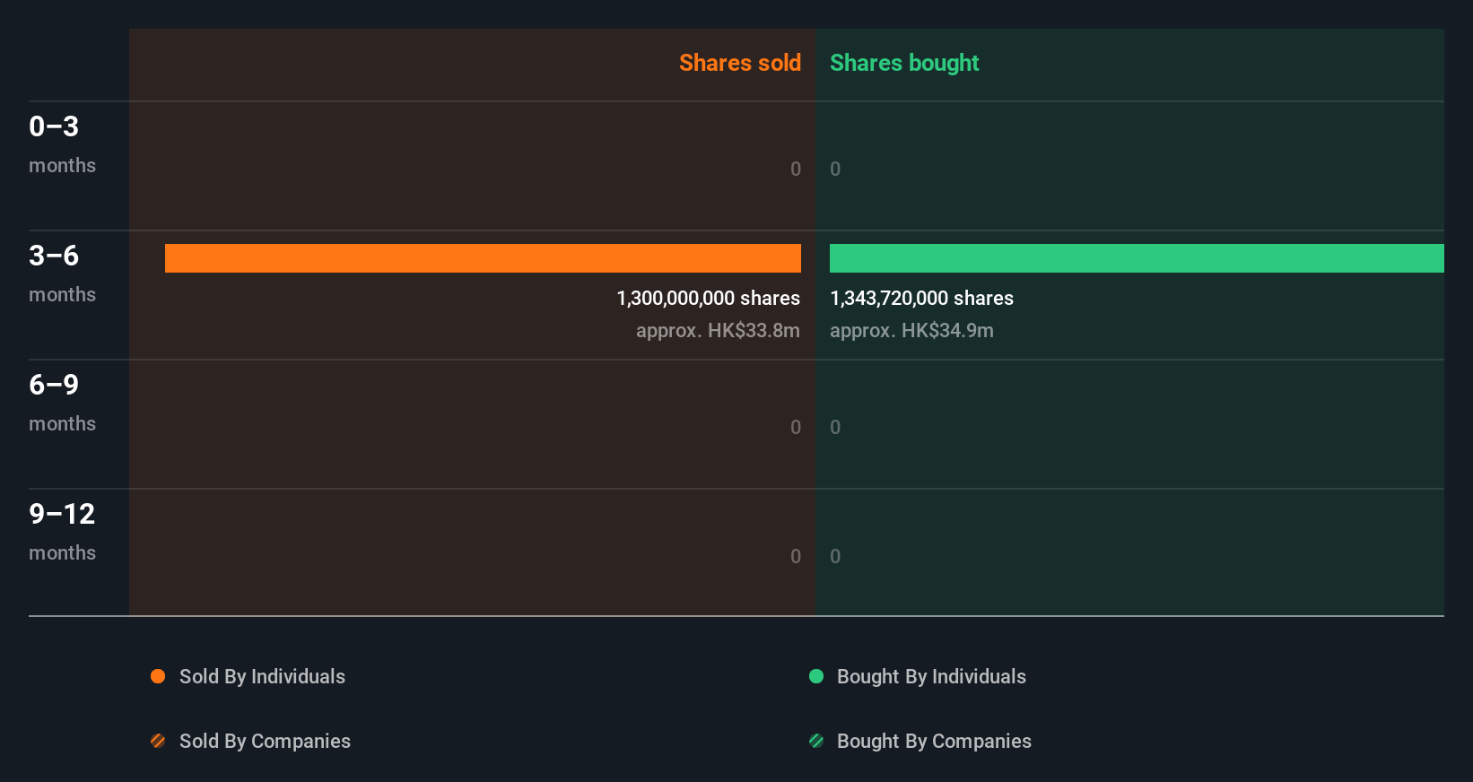Click the striped Sold By Companies legend icon
Viewport: 1473px width, 782px height.
click(x=158, y=741)
